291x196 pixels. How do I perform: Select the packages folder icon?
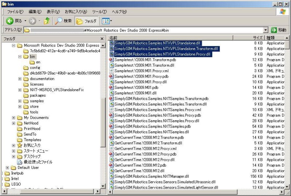point(26,95)
